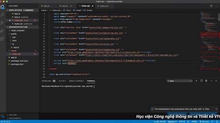Open the Source Control view icon
Screen dimensions: 220x123
(2, 23)
